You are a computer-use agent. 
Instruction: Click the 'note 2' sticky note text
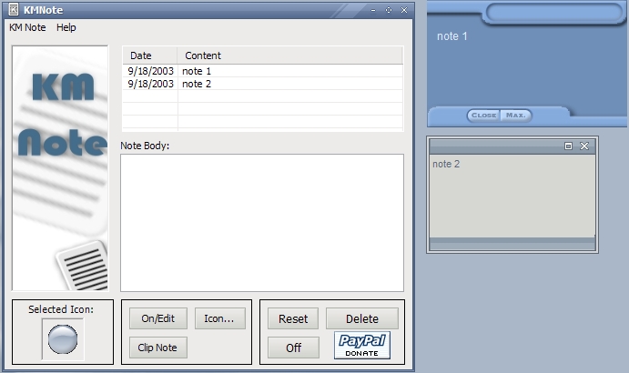[x=446, y=164]
